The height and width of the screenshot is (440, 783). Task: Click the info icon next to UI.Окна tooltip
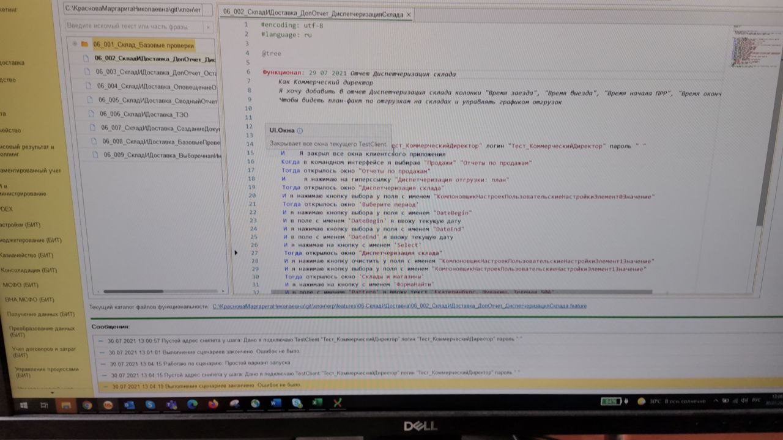point(300,131)
